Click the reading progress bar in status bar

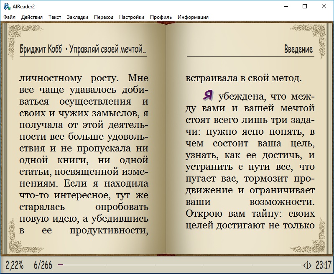pos(180,265)
